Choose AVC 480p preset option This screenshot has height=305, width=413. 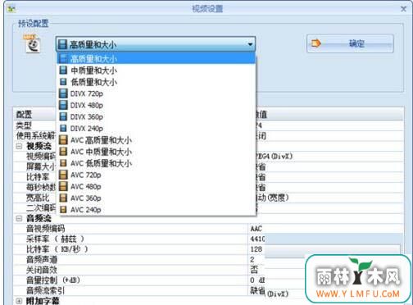[157, 187]
